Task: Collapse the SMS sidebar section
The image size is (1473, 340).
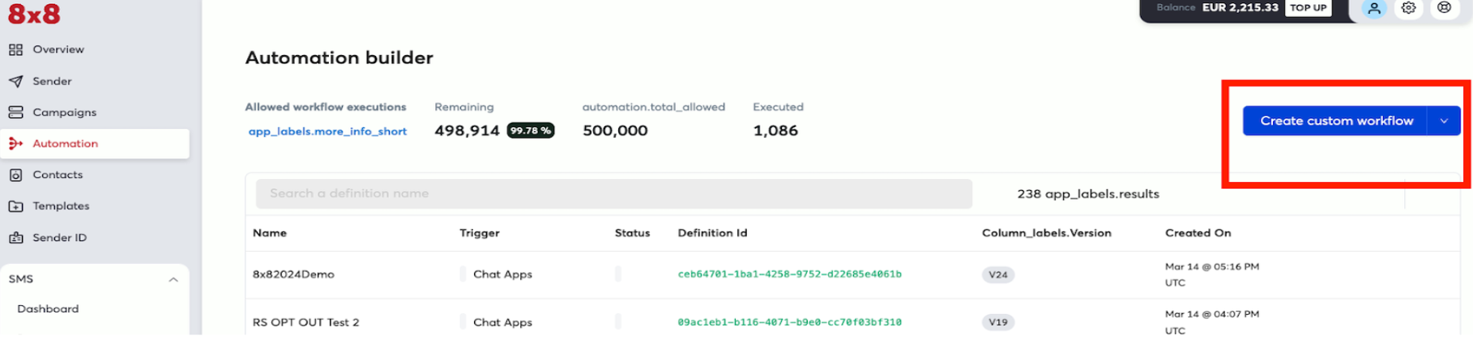Action: [173, 280]
